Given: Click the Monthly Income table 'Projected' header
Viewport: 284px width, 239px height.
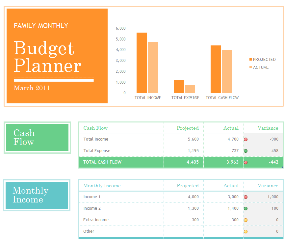Looking at the screenshot, I should pos(184,186).
